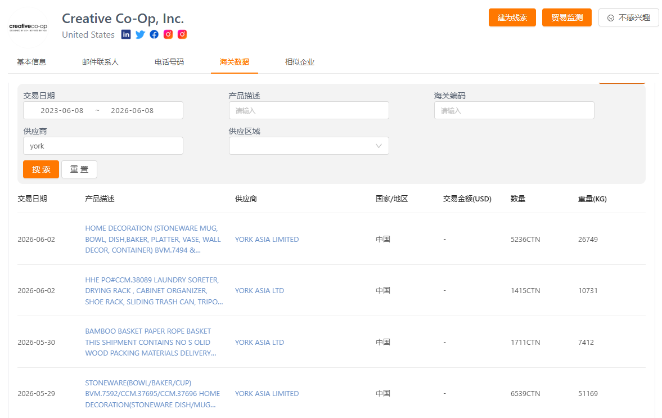Click the 贸易监测 button

pos(566,18)
